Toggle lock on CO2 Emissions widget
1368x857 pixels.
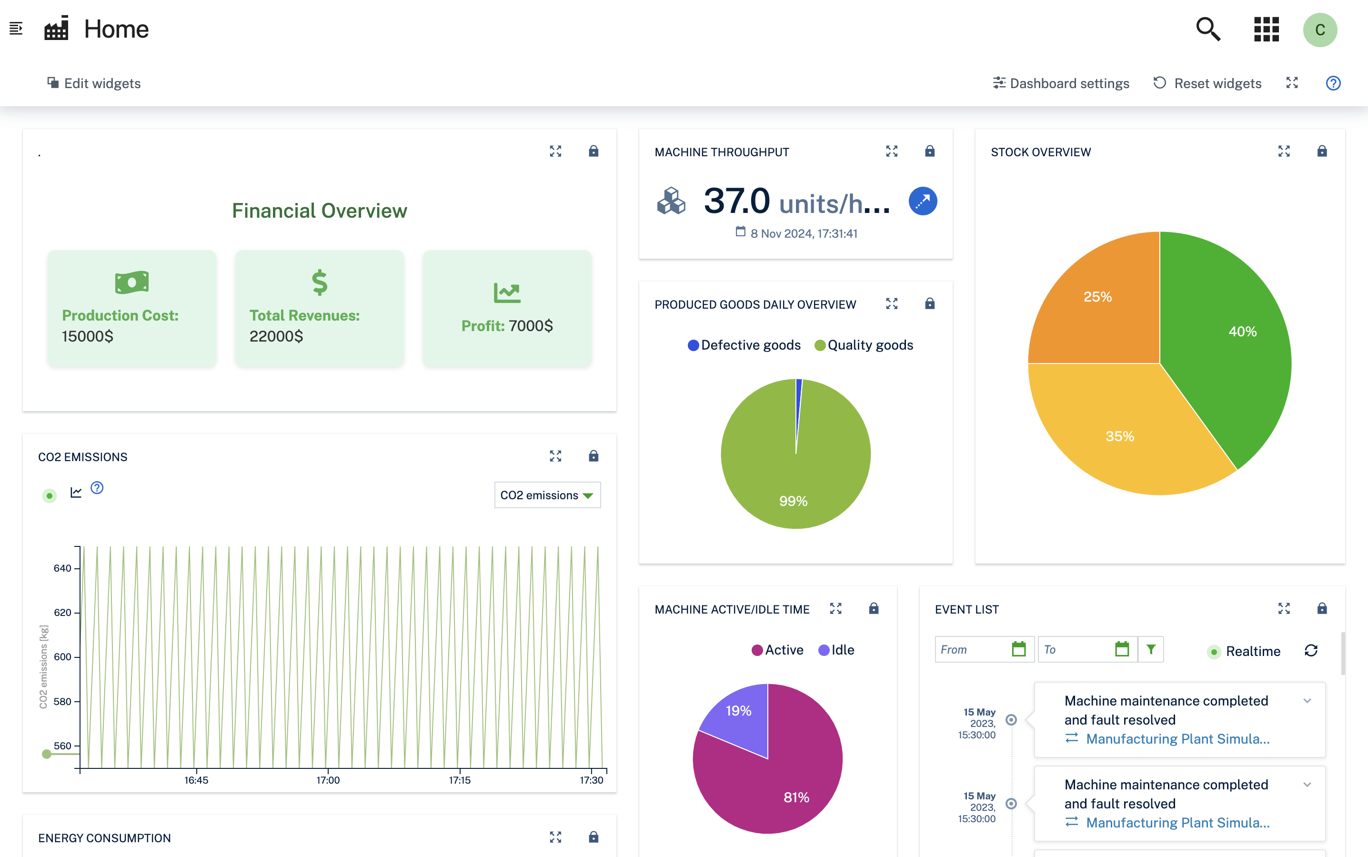click(593, 456)
